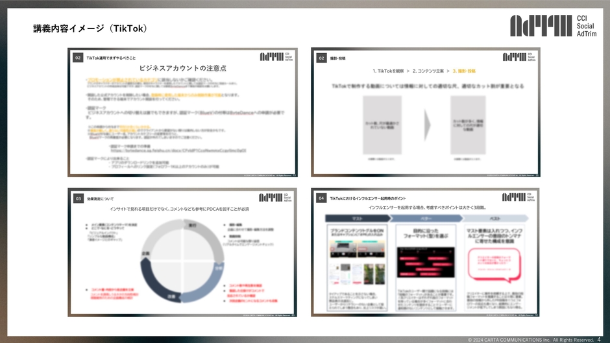610x343 pixels.
Task: Click the blurred ByteDance URL line
Action: [178, 150]
